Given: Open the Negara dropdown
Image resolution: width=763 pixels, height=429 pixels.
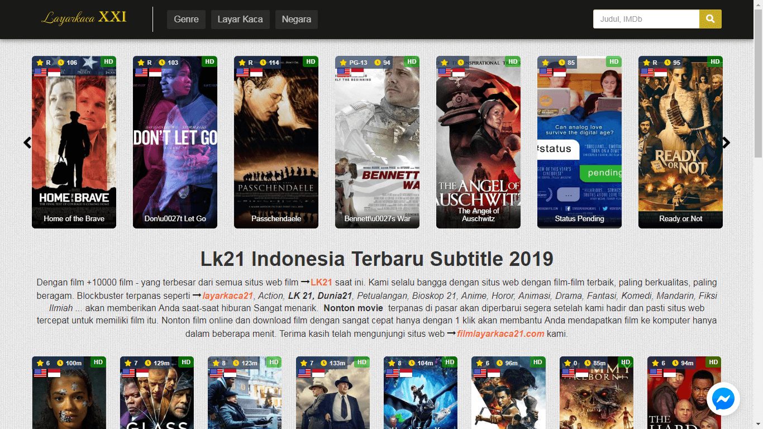Looking at the screenshot, I should (x=297, y=19).
